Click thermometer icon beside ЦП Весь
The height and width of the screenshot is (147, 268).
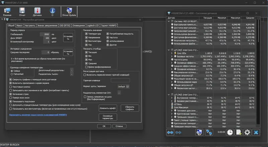(x=172, y=104)
